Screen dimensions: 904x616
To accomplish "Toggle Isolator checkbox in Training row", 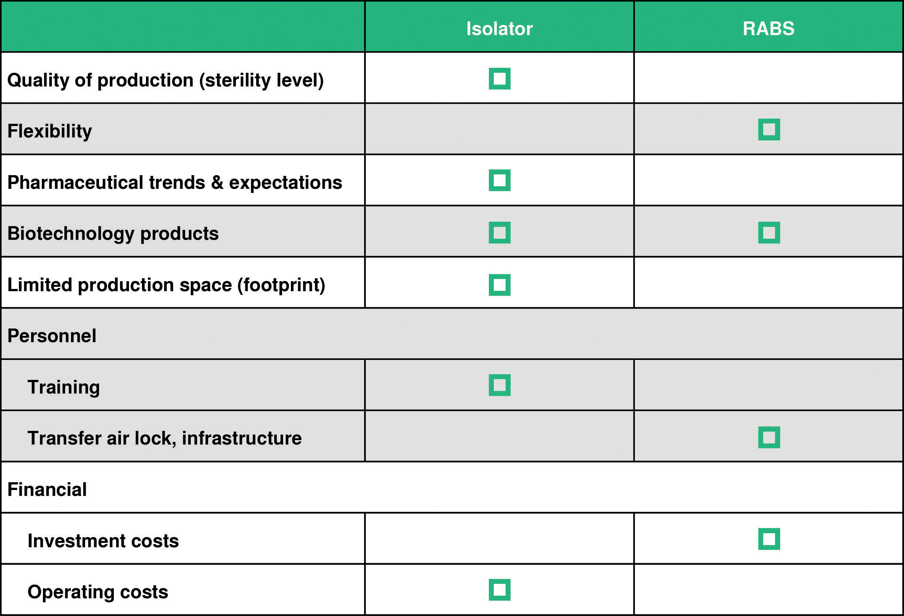I will click(x=499, y=385).
